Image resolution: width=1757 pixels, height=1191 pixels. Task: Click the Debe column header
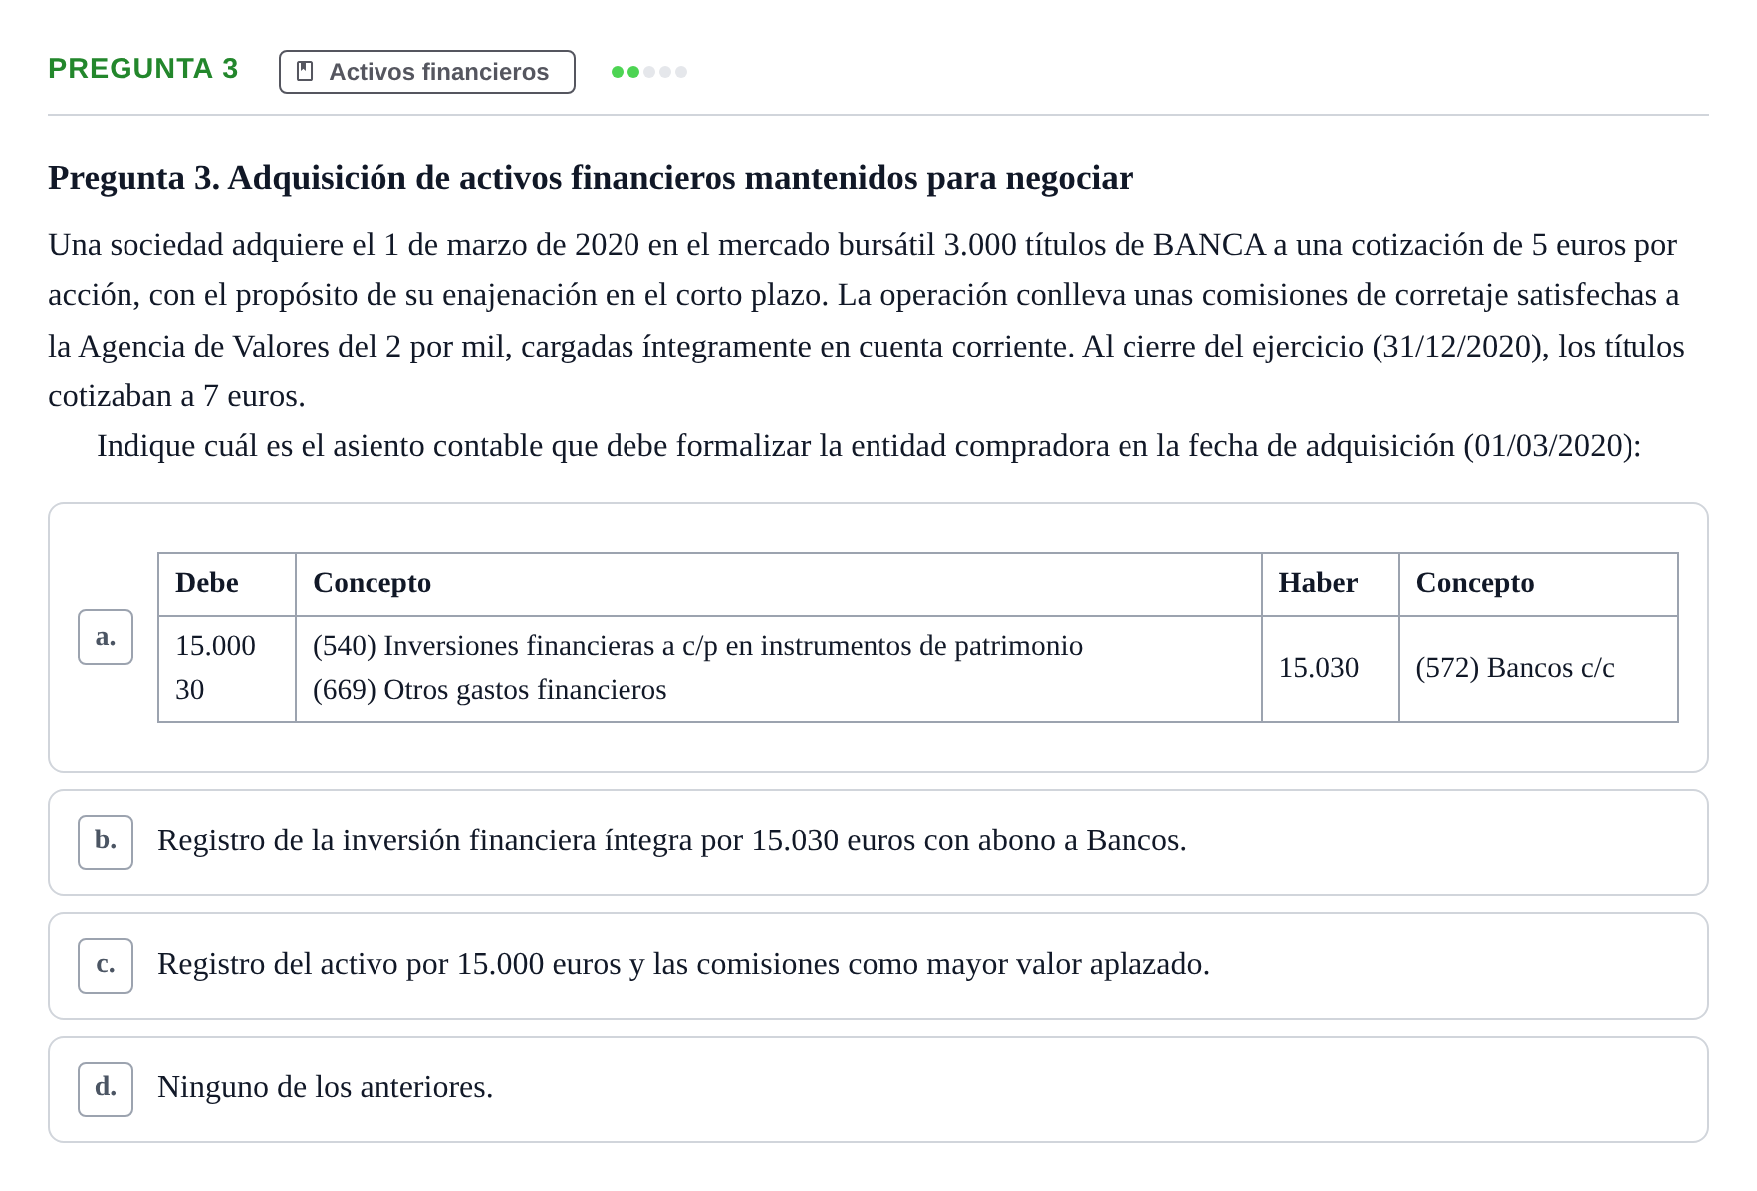(x=227, y=584)
